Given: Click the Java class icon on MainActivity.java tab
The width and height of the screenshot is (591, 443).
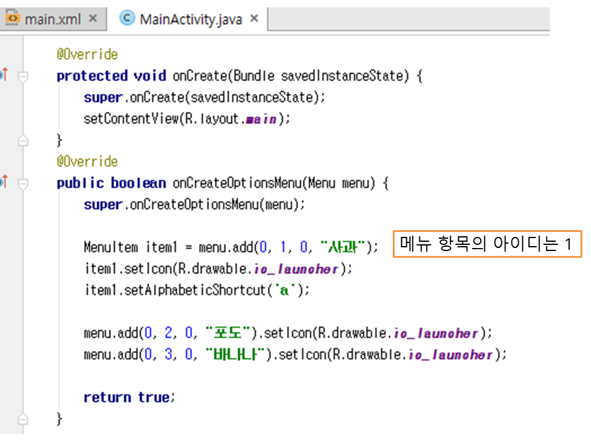Looking at the screenshot, I should point(127,18).
